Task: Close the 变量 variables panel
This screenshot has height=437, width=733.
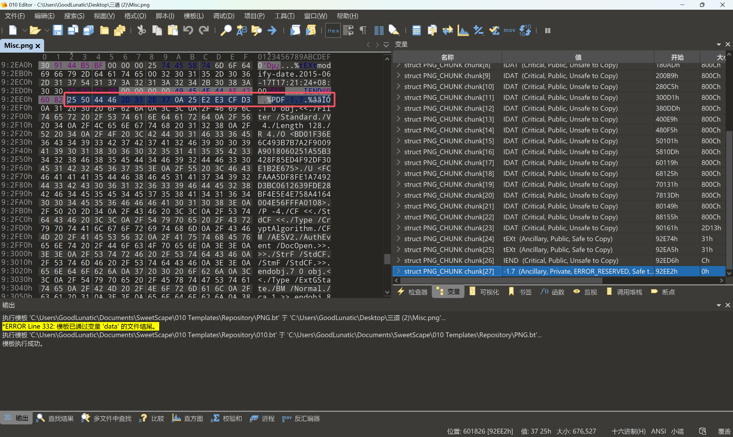Action: (728, 44)
